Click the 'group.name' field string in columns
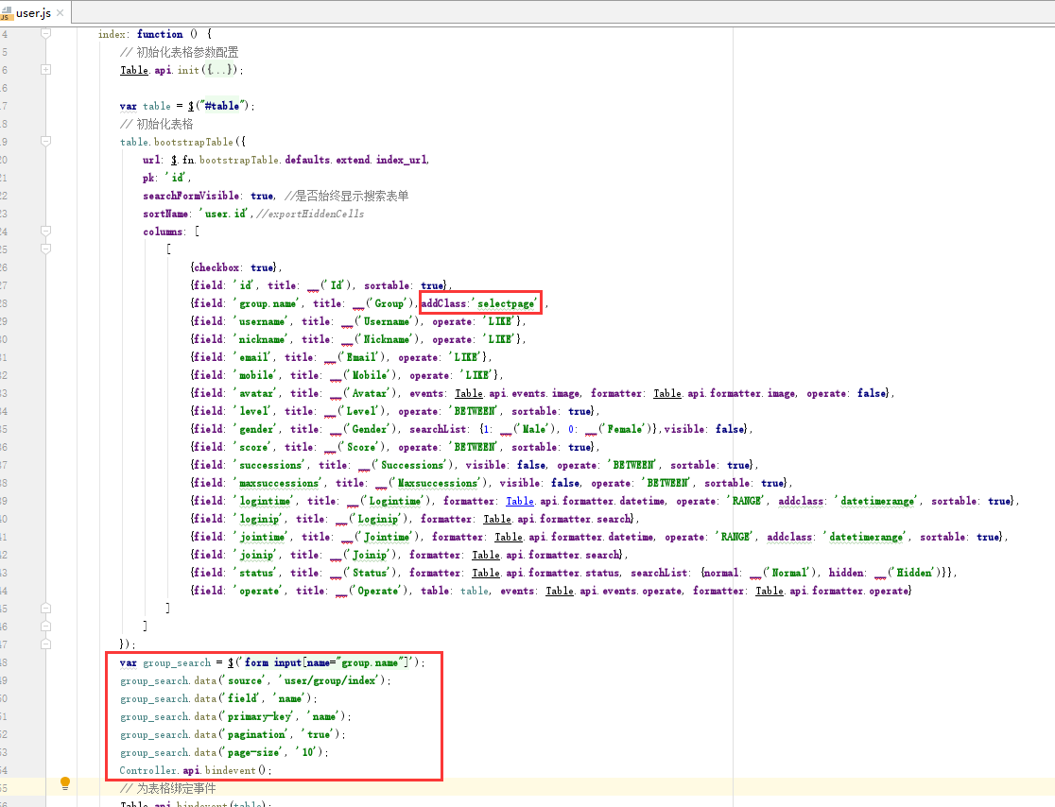Viewport: 1055px width, 807px height. [268, 303]
